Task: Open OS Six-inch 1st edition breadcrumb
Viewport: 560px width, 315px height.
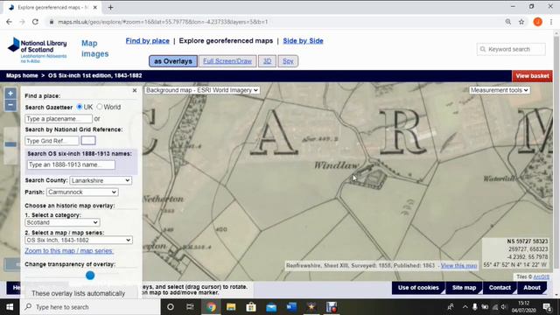Action: coord(95,76)
